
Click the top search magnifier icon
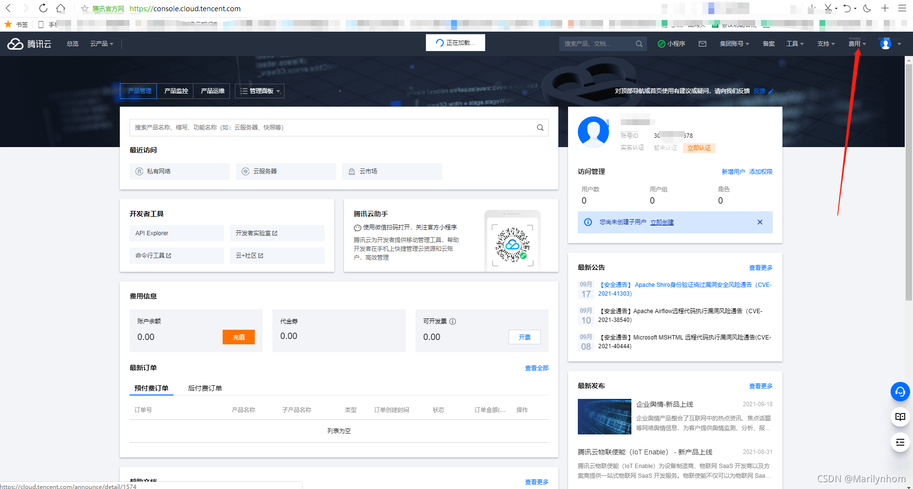(x=639, y=44)
